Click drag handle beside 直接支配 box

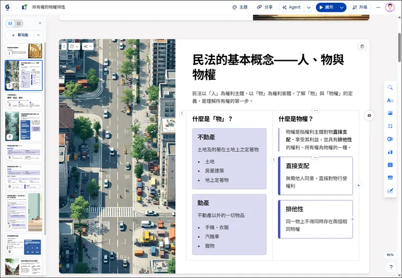tap(274, 160)
